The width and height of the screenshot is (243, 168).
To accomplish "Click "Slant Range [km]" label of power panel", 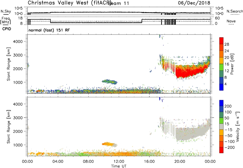I will coord(9,64).
